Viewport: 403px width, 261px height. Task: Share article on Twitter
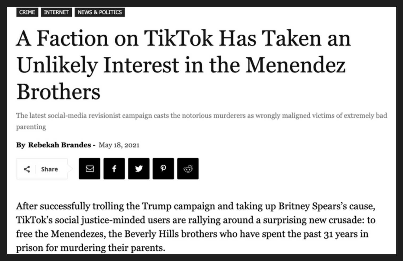[x=139, y=169]
